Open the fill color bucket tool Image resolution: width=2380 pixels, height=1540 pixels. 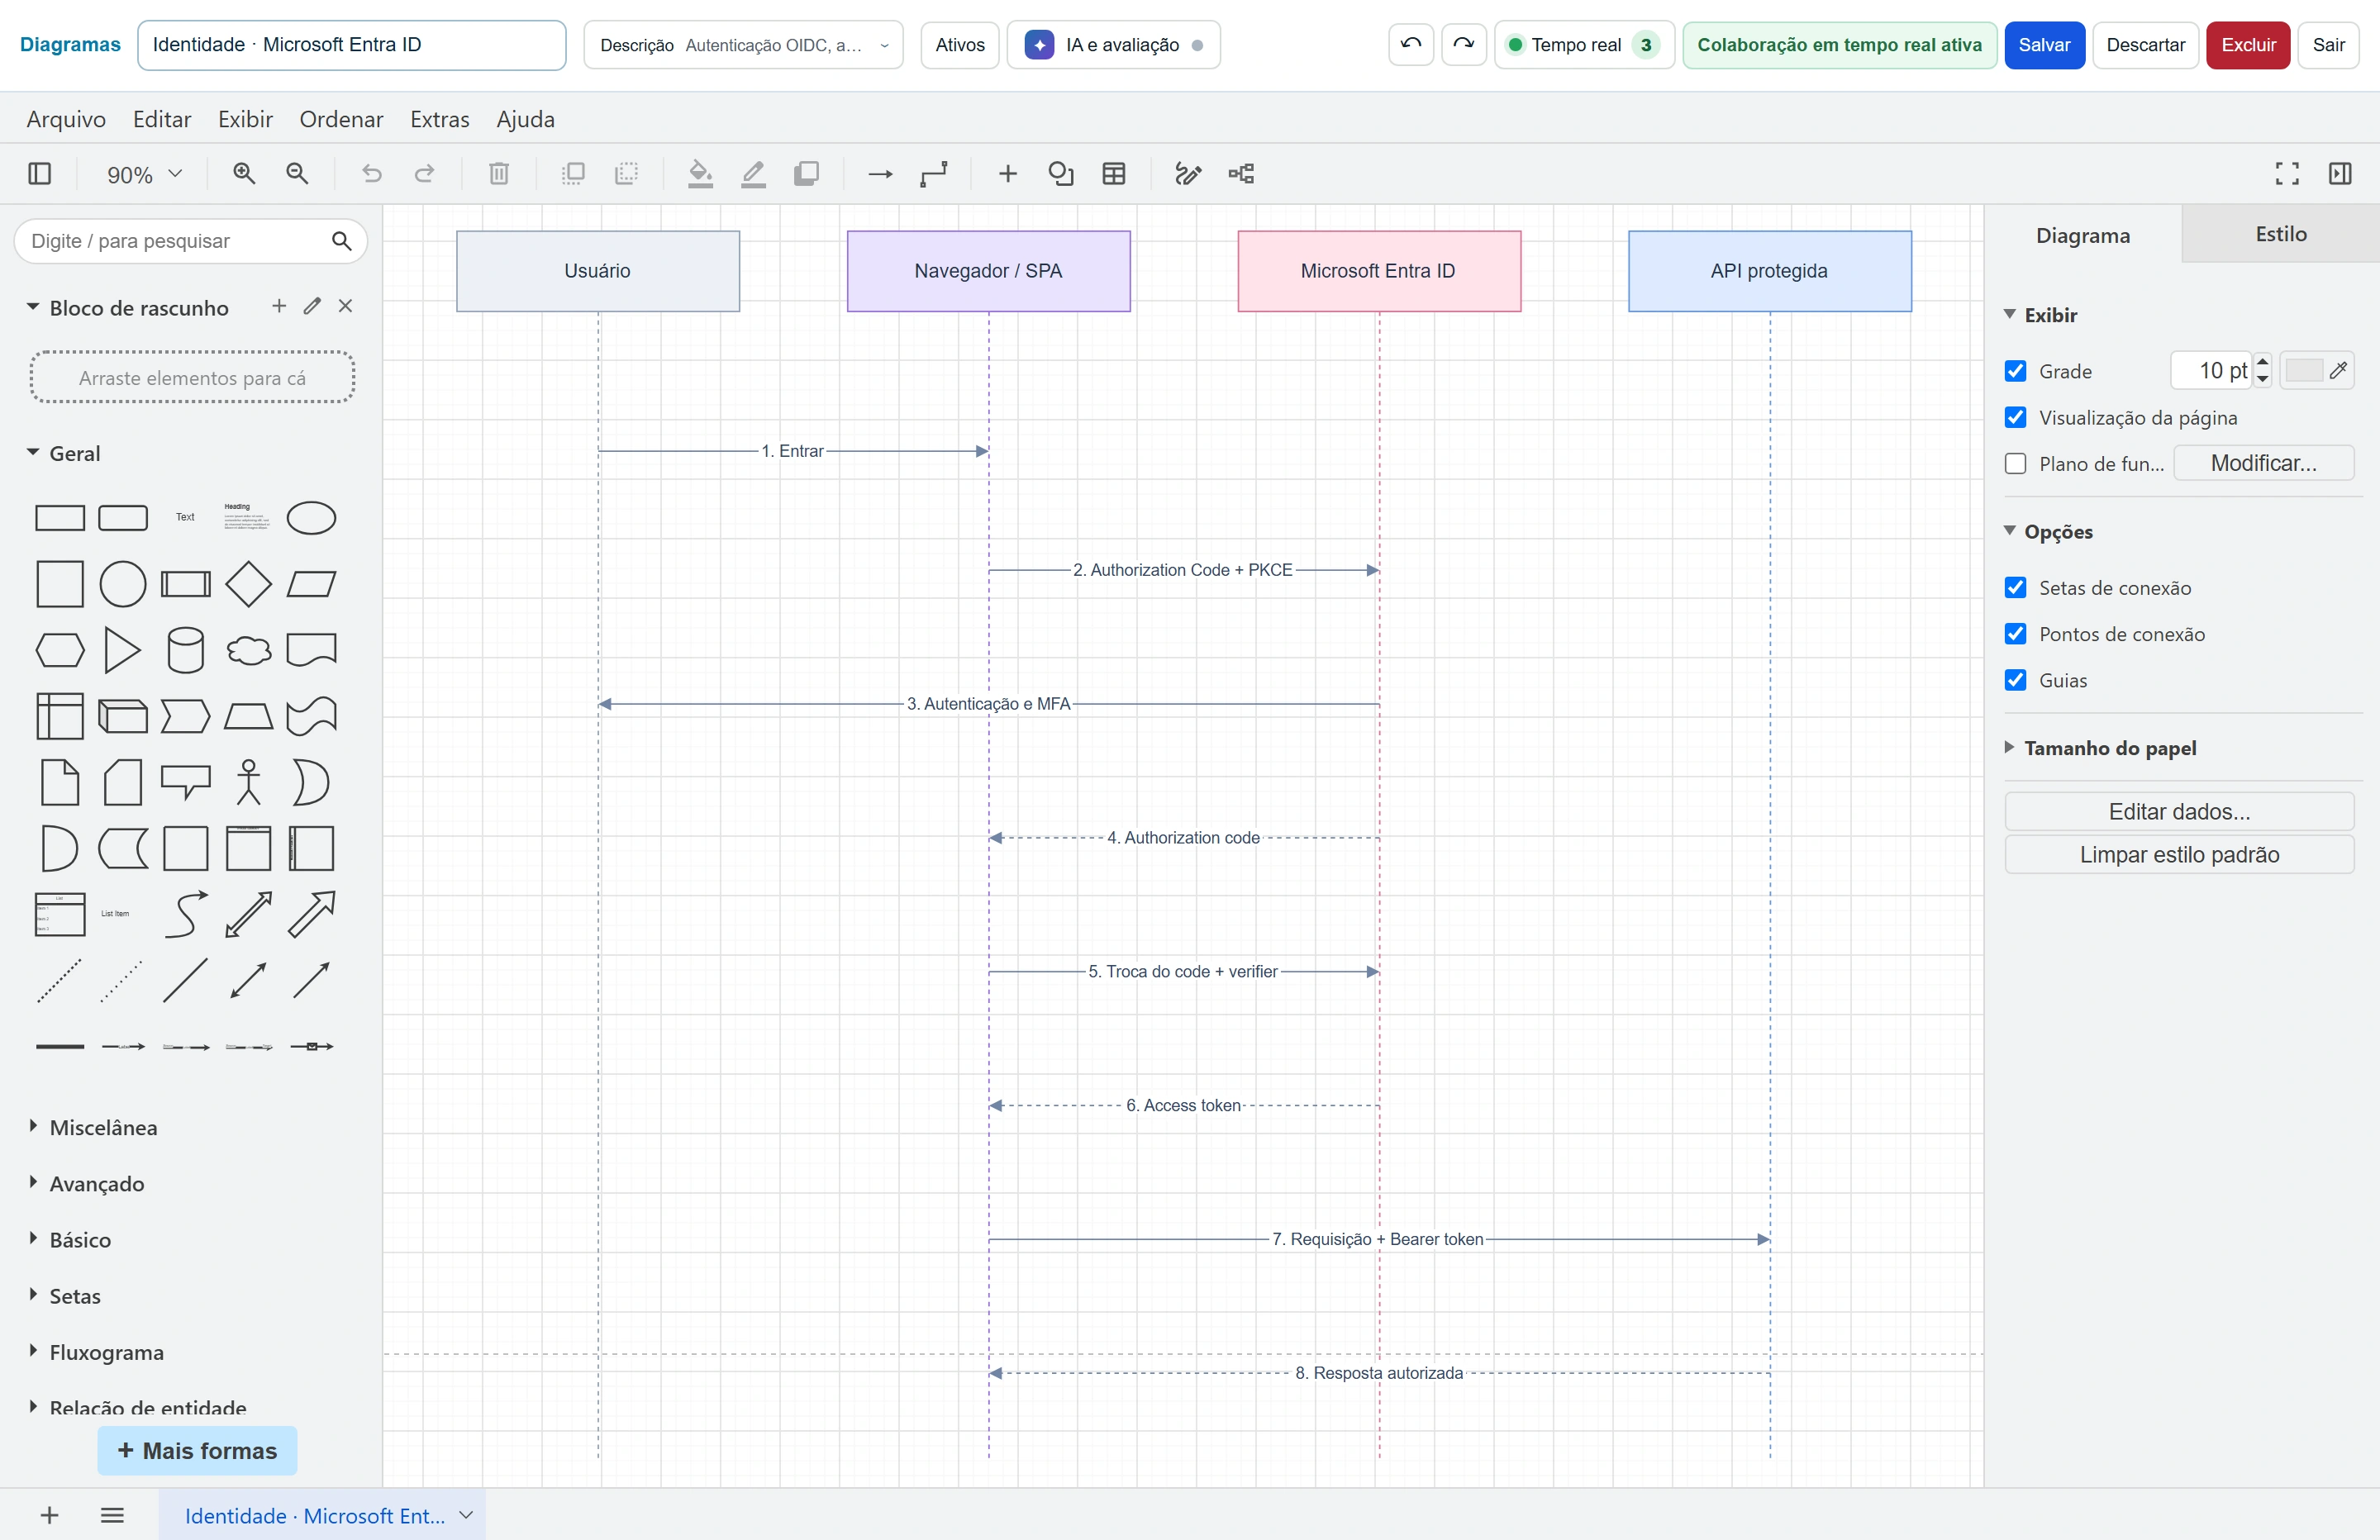click(x=700, y=174)
